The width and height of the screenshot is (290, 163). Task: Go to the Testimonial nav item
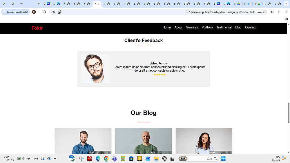point(224,27)
